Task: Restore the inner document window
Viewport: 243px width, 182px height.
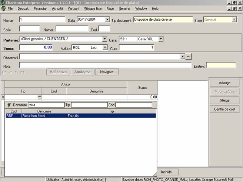Action: 234,8
